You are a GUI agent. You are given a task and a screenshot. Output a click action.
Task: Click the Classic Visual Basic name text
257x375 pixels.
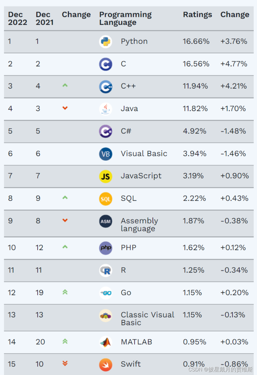click(148, 319)
